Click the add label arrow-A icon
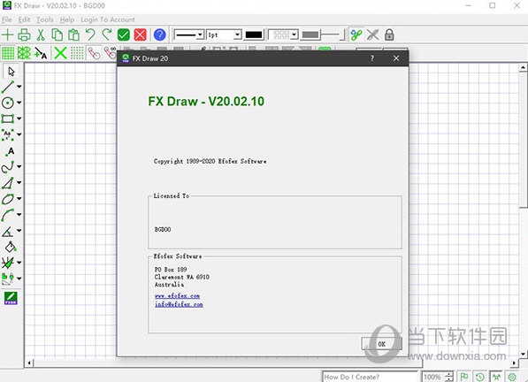The image size is (528, 382). [x=41, y=53]
